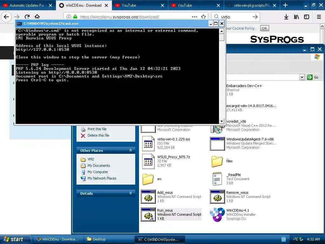This screenshot has height=244, width=325.
Task: Click the Print this file printer icon
Action: tap(83, 129)
